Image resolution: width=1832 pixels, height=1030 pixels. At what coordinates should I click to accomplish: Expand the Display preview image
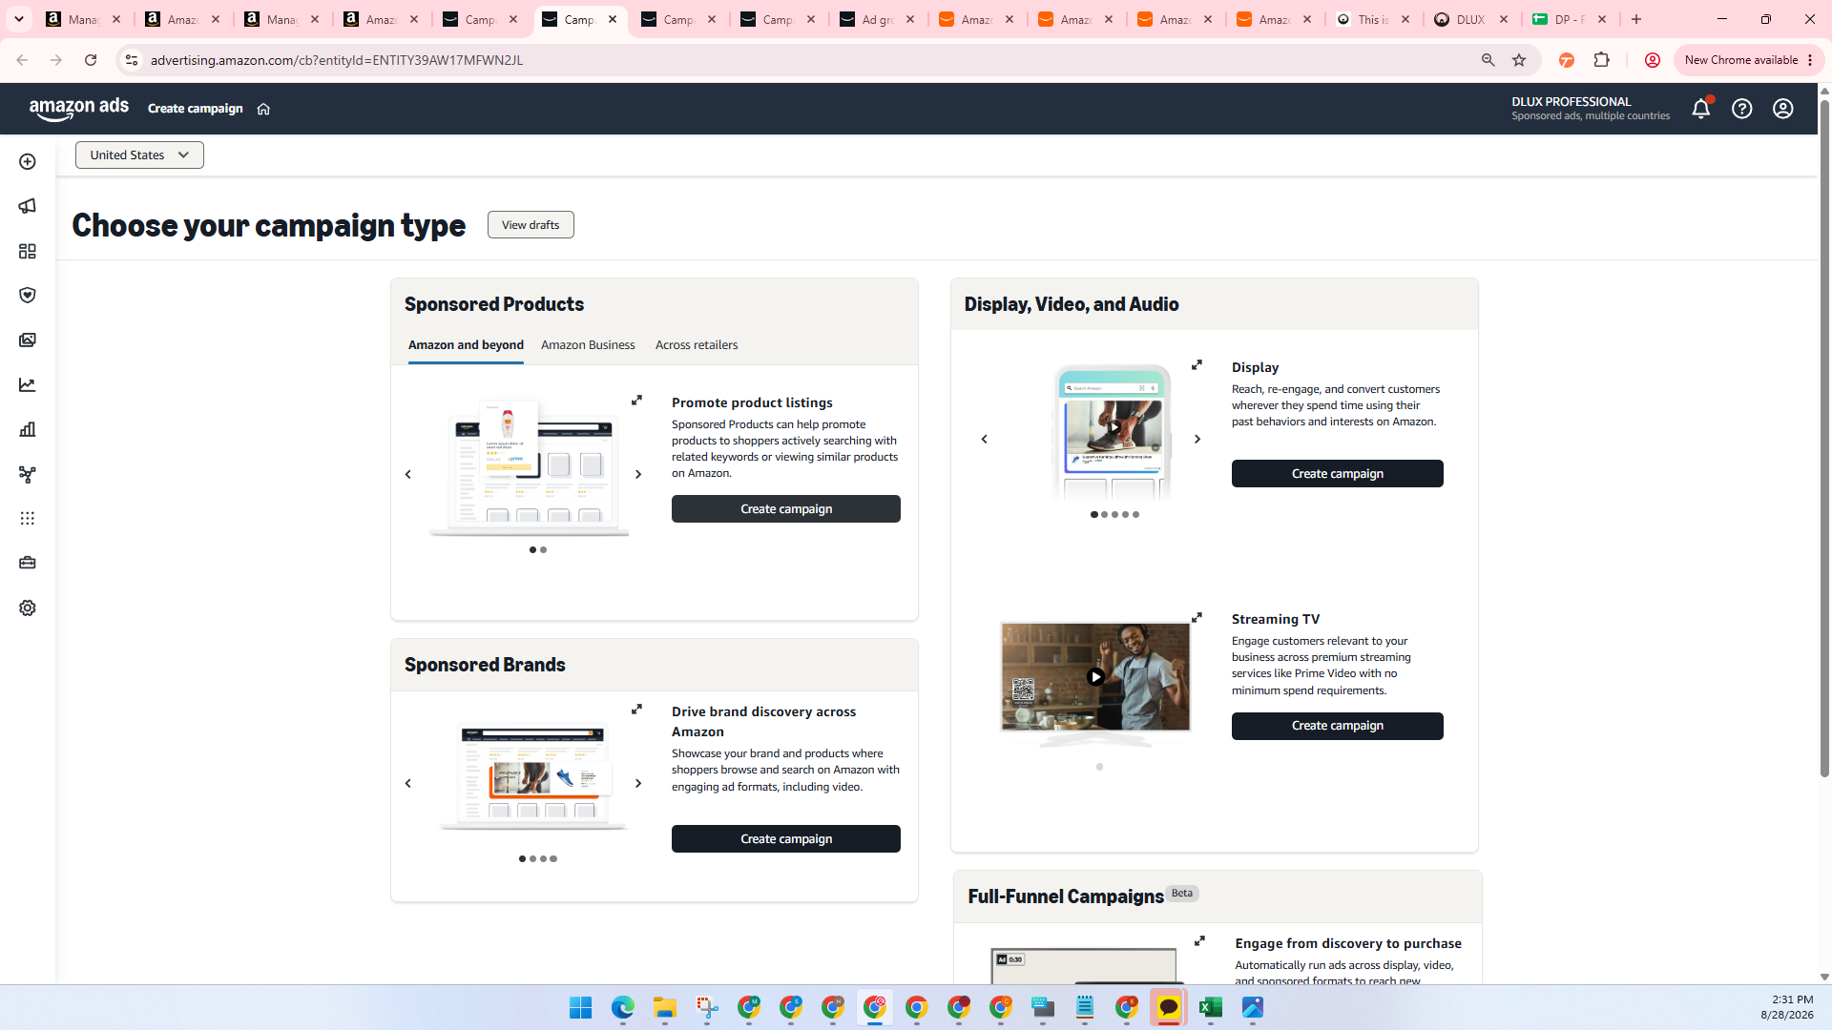1197,365
